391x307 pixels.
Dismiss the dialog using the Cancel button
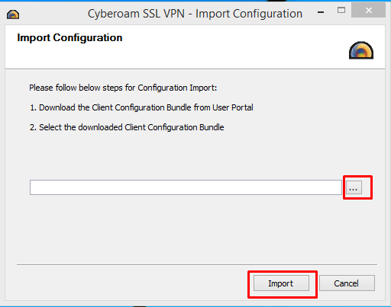[x=347, y=283]
